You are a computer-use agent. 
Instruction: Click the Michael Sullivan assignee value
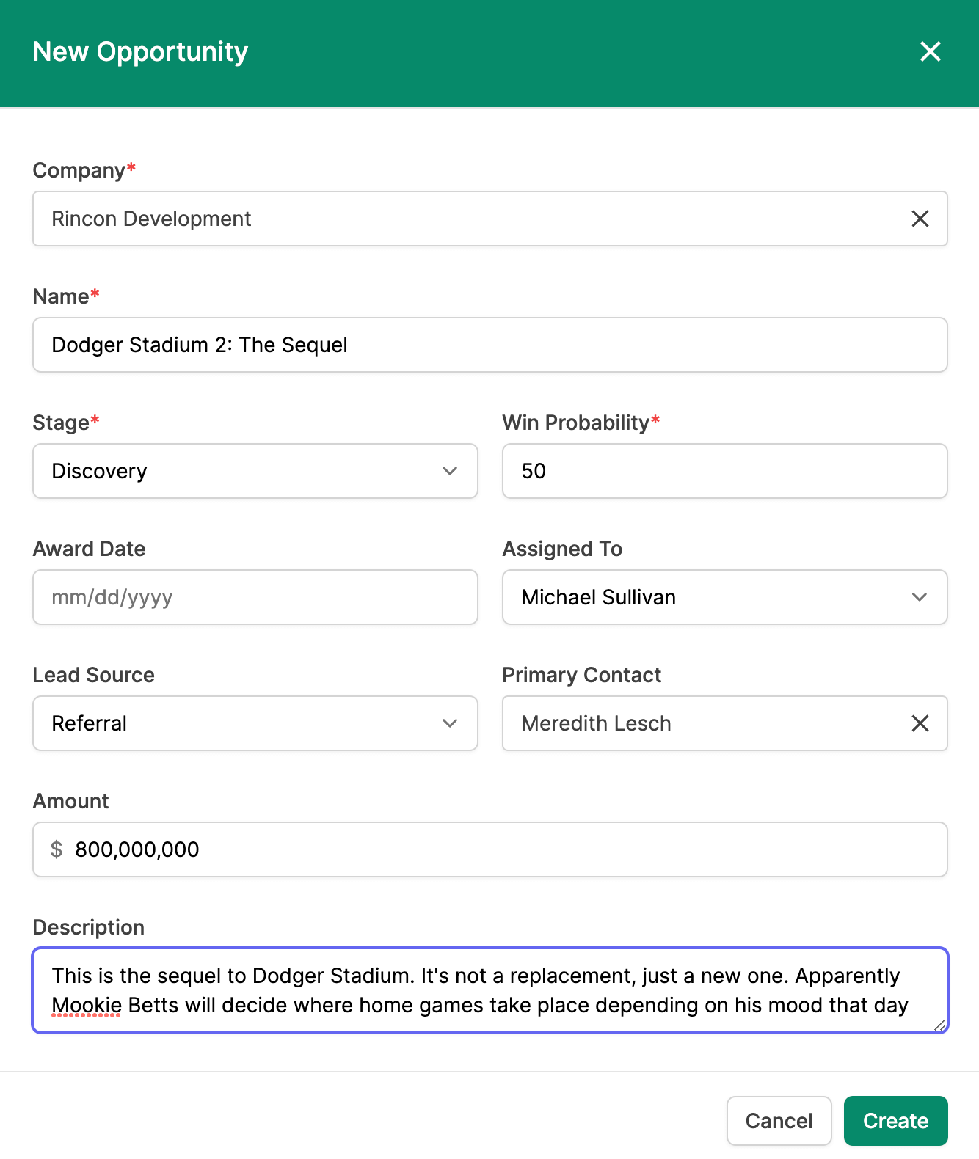[x=598, y=597]
